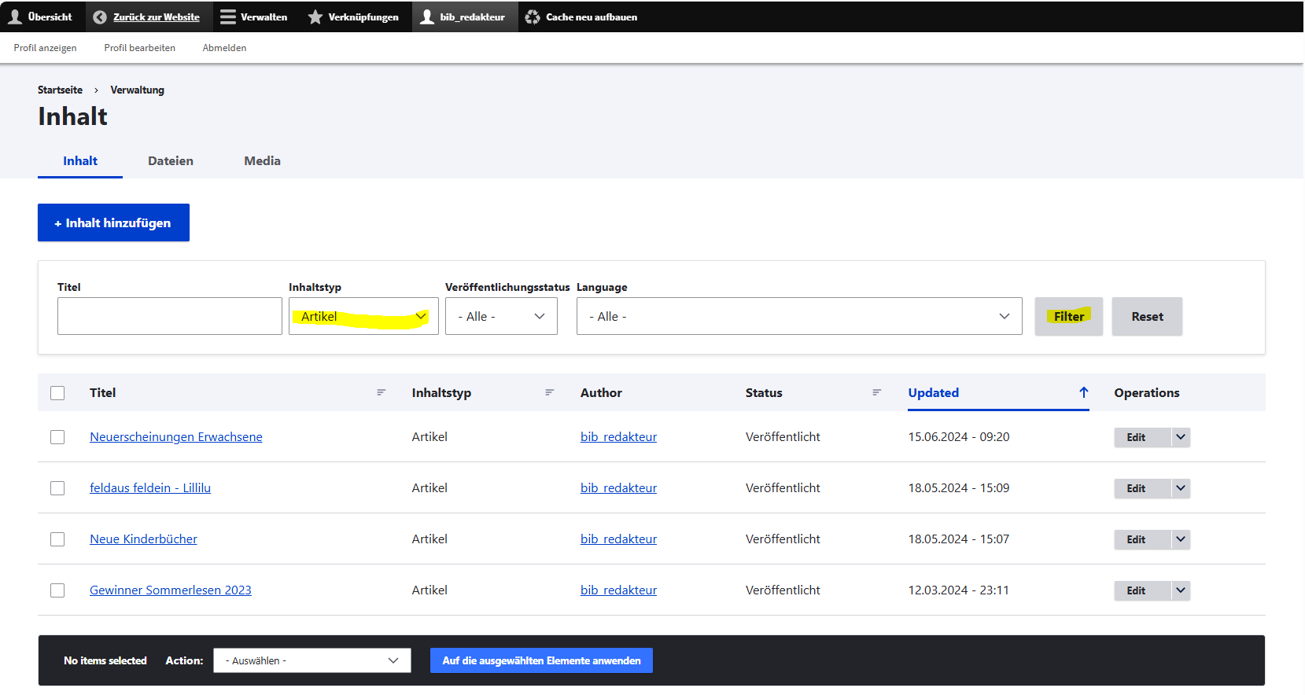
Task: Click author bib_redakteur in Neuerscheinungen row
Action: point(618,437)
